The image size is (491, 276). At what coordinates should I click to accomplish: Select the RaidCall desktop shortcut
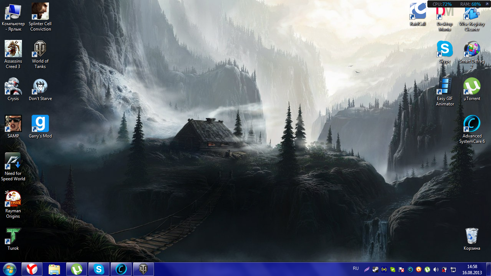coord(418,14)
